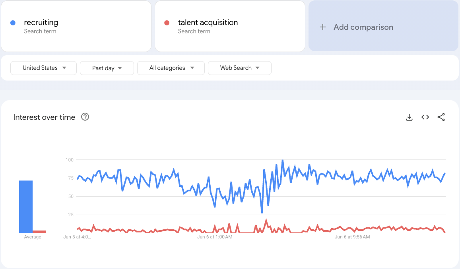Open the help tooltip next to Interest over time
The image size is (460, 269).
point(85,117)
